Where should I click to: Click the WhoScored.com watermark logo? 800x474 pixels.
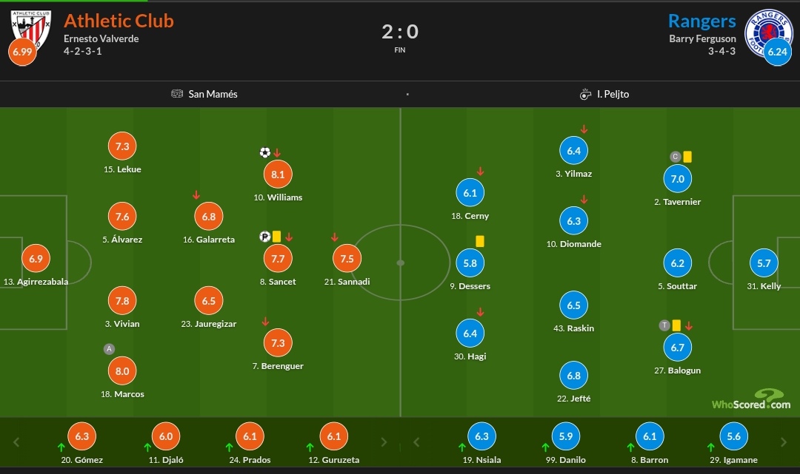click(751, 399)
